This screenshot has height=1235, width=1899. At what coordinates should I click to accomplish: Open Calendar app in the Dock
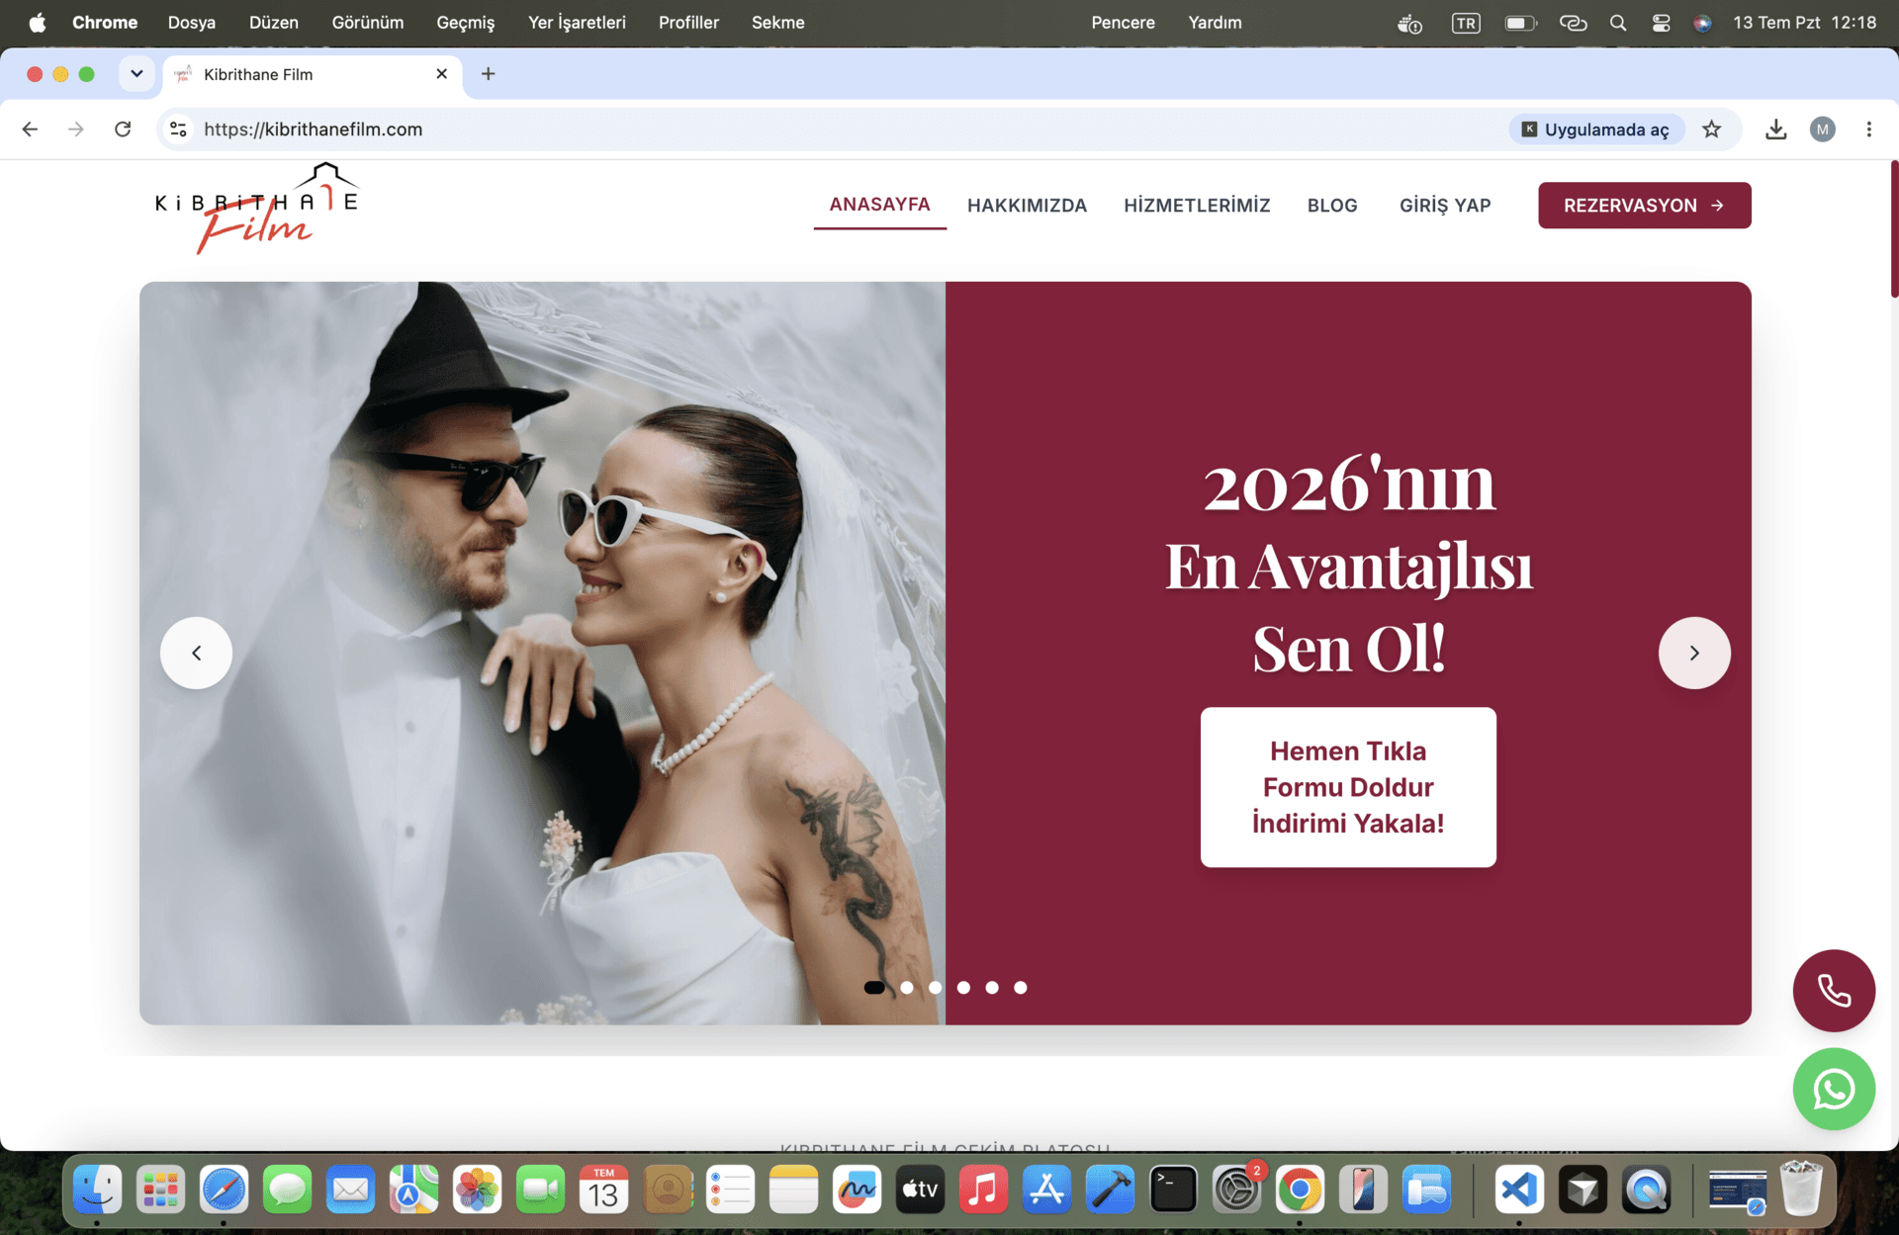pyautogui.click(x=603, y=1189)
